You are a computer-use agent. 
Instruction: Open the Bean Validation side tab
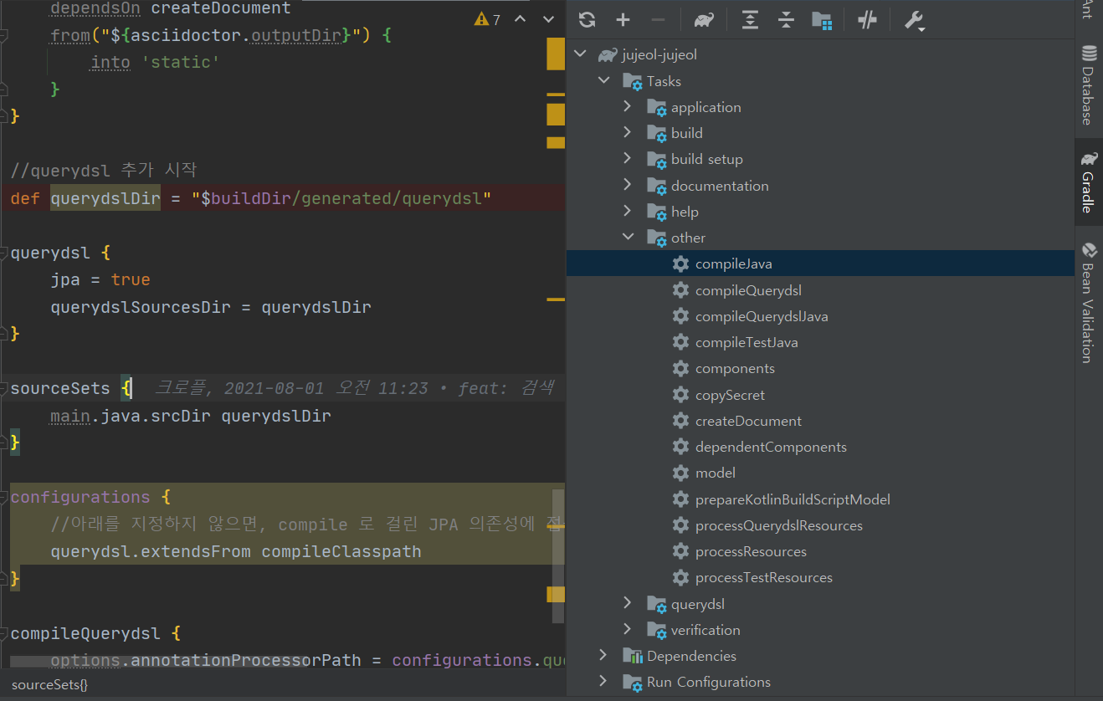1088,303
